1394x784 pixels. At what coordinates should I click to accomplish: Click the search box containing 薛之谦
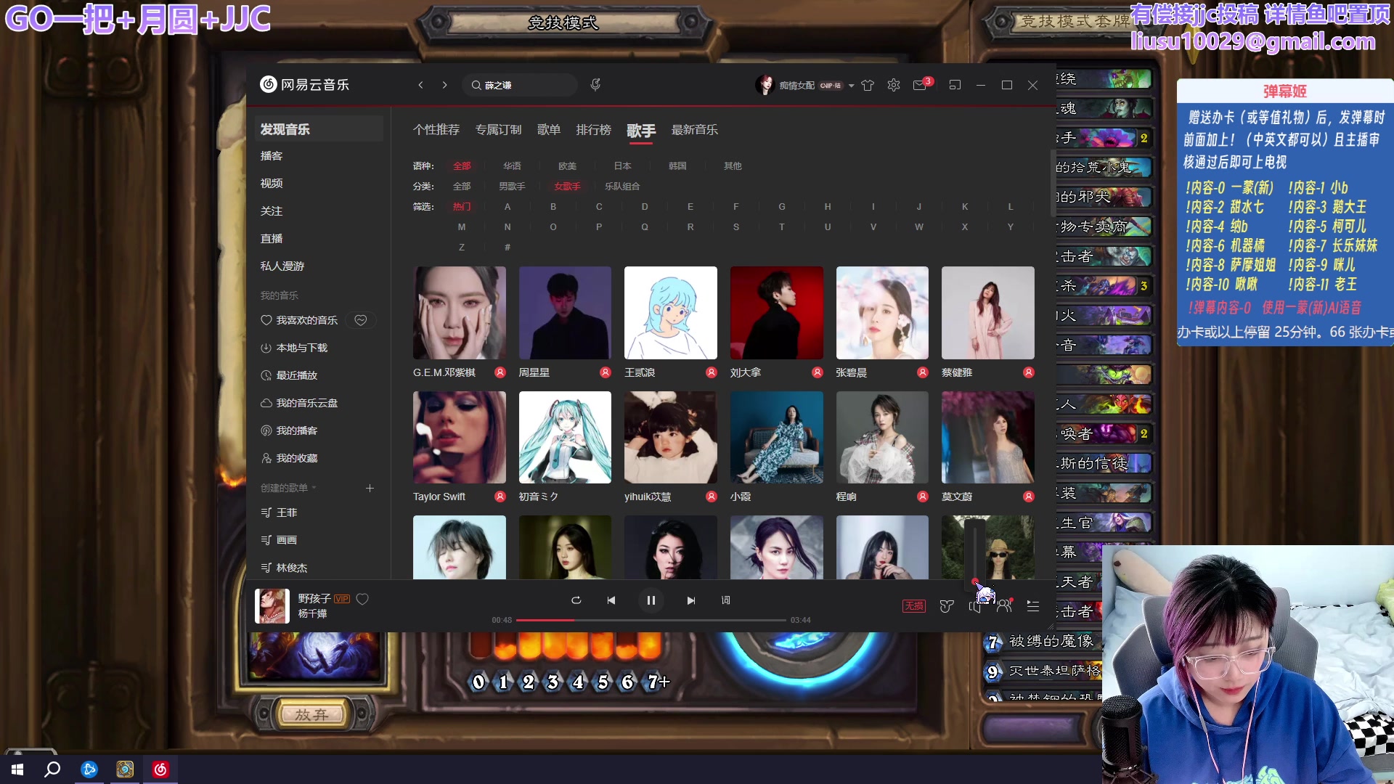click(521, 85)
